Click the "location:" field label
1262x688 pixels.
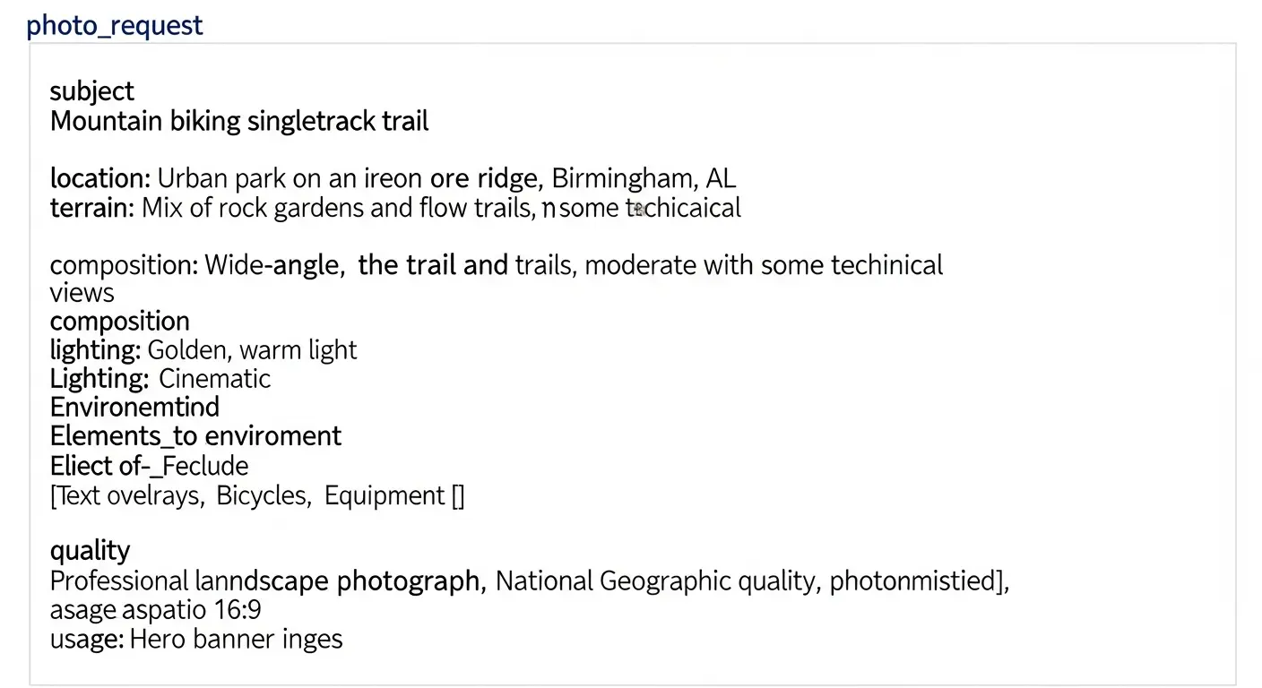(x=100, y=178)
